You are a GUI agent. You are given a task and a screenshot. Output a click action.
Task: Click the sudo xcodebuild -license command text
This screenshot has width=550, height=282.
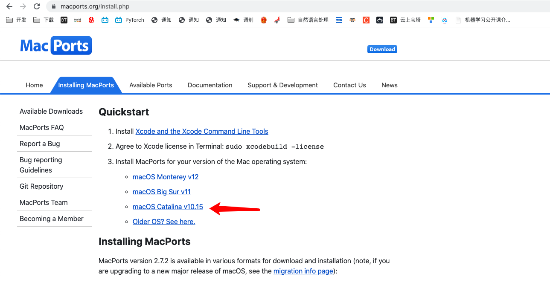click(x=275, y=147)
